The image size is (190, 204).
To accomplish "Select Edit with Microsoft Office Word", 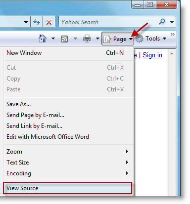I will tap(68, 137).
